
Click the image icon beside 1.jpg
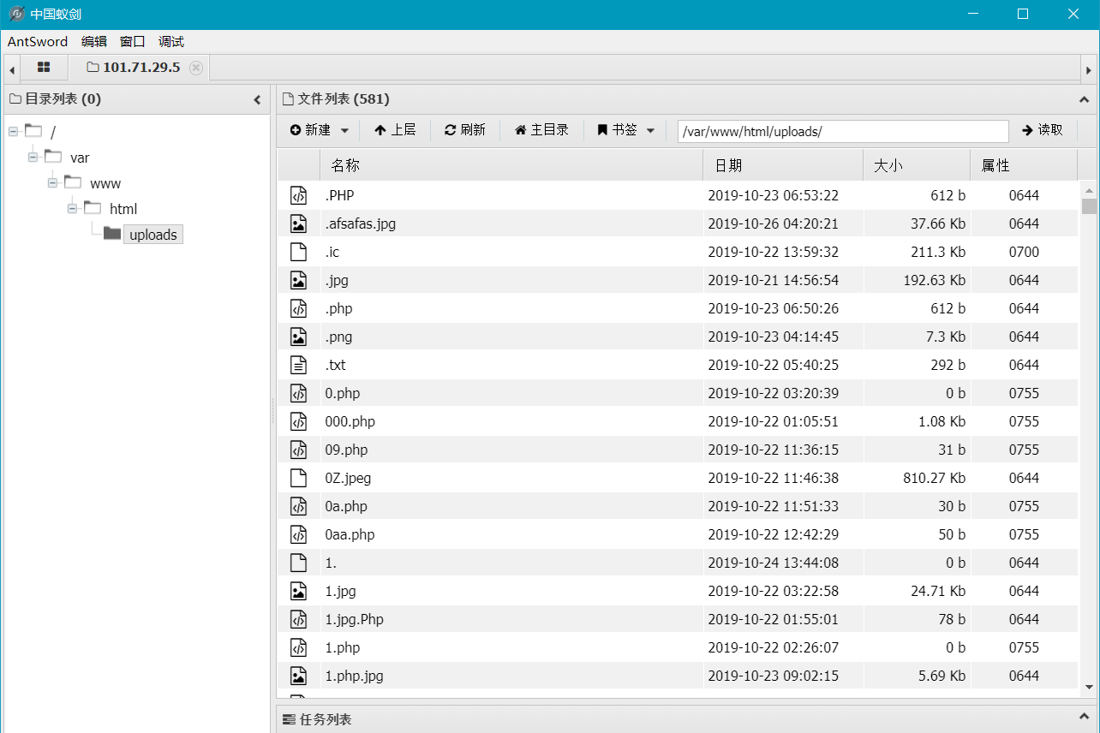click(x=298, y=591)
